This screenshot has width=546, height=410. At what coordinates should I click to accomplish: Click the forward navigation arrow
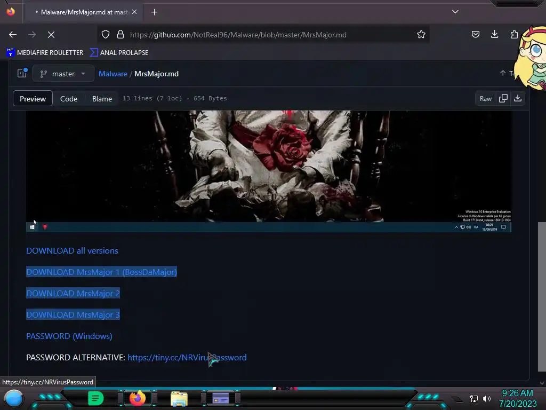pyautogui.click(x=32, y=35)
